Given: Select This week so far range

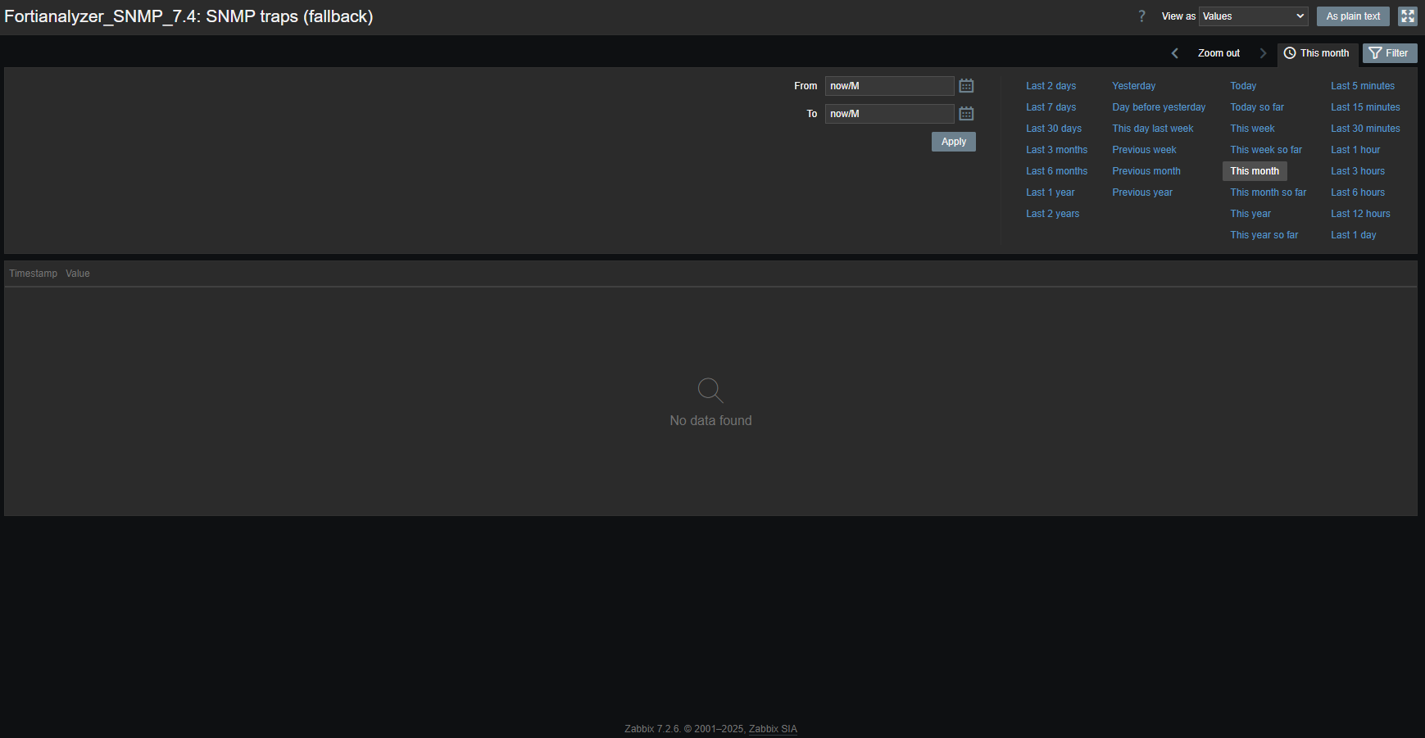Looking at the screenshot, I should (1265, 150).
